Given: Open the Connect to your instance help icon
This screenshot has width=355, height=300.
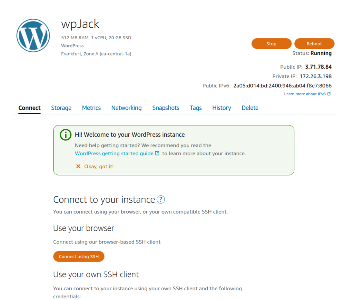Looking at the screenshot, I should click(161, 199).
